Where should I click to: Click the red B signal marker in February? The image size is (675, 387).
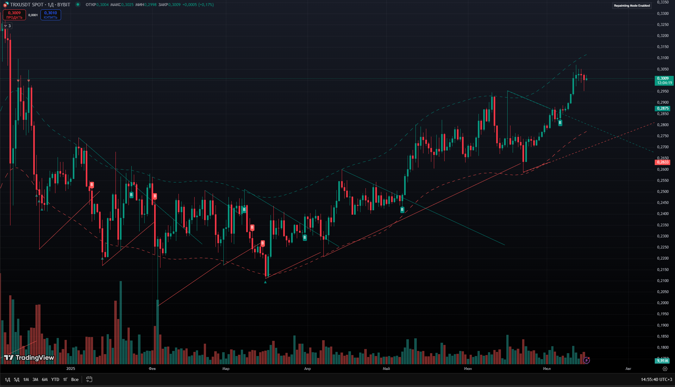(x=155, y=196)
